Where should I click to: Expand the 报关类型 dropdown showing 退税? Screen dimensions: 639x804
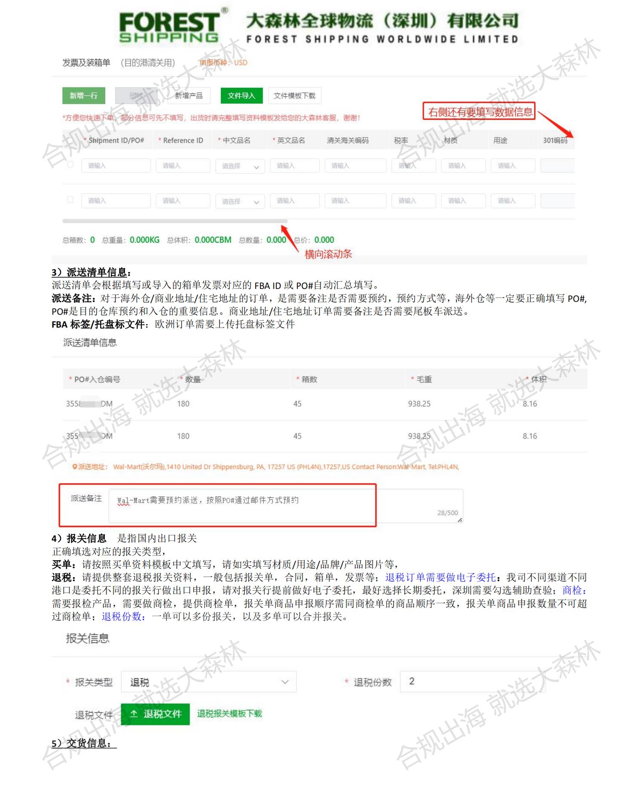209,682
